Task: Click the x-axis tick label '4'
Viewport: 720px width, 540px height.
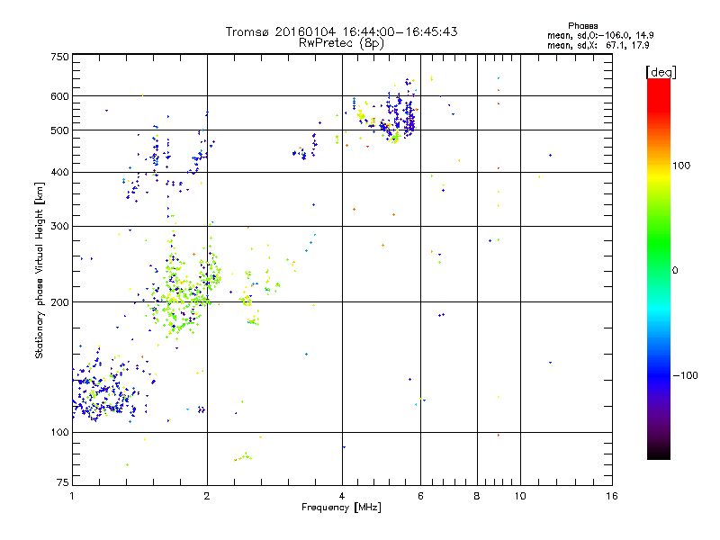Action: tap(342, 496)
